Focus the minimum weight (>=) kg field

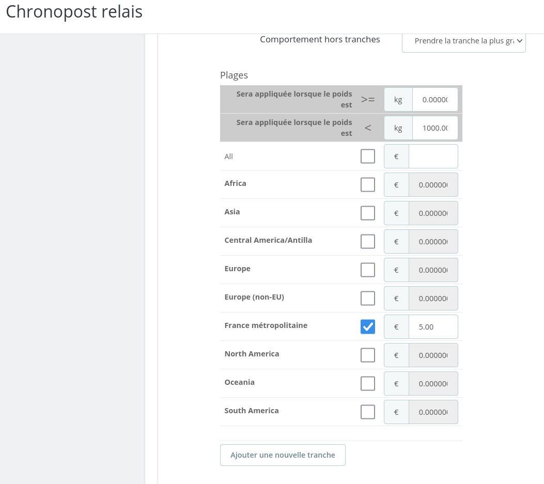click(434, 100)
